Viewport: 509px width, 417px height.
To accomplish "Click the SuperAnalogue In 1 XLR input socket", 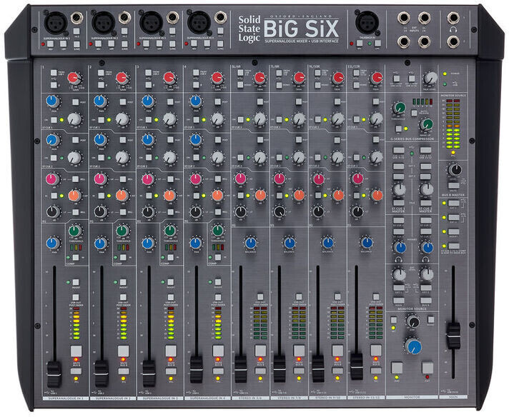I will tap(55, 22).
